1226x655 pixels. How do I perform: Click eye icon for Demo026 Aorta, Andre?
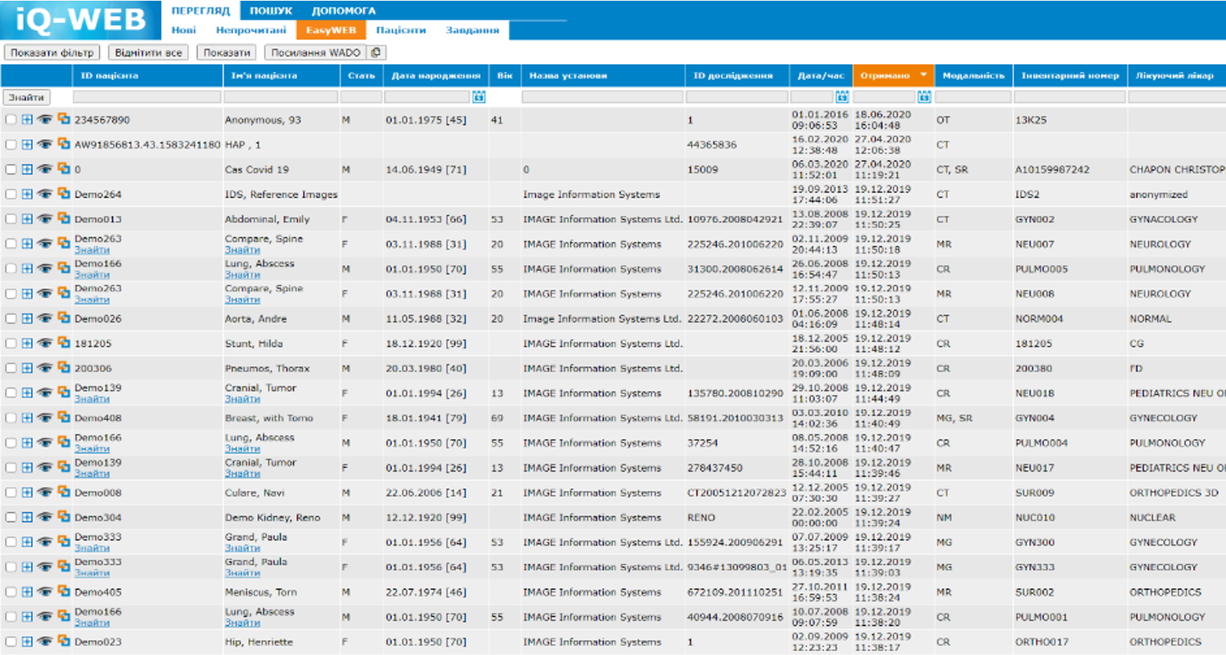45,318
